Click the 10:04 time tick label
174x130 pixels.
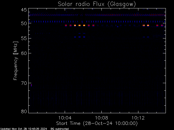pyautogui.click(x=65, y=118)
